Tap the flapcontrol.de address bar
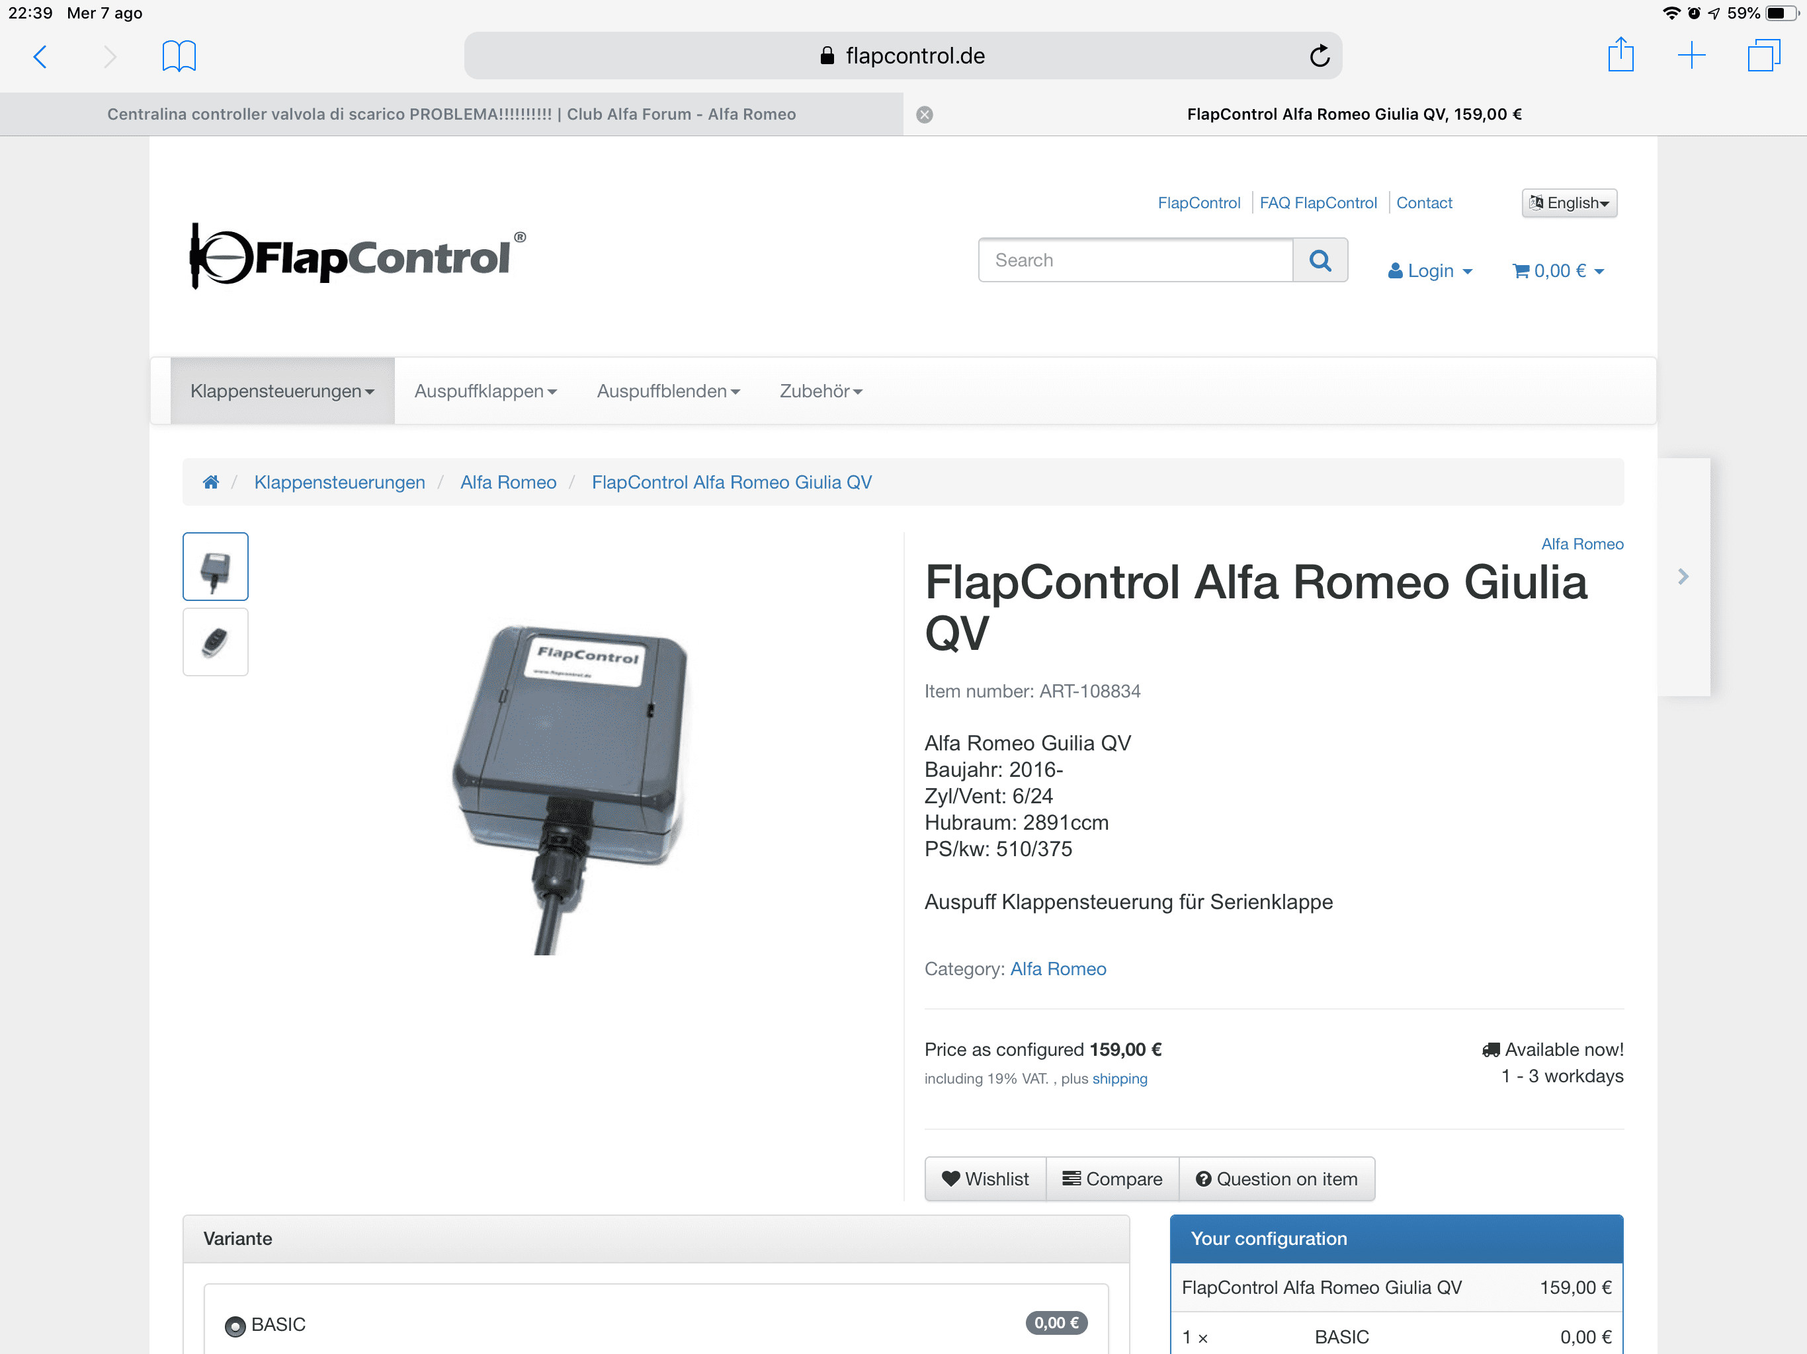 903,56
